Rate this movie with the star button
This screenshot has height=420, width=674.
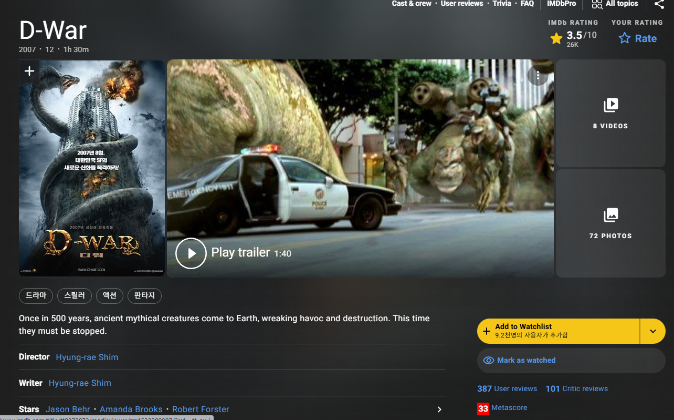[637, 38]
